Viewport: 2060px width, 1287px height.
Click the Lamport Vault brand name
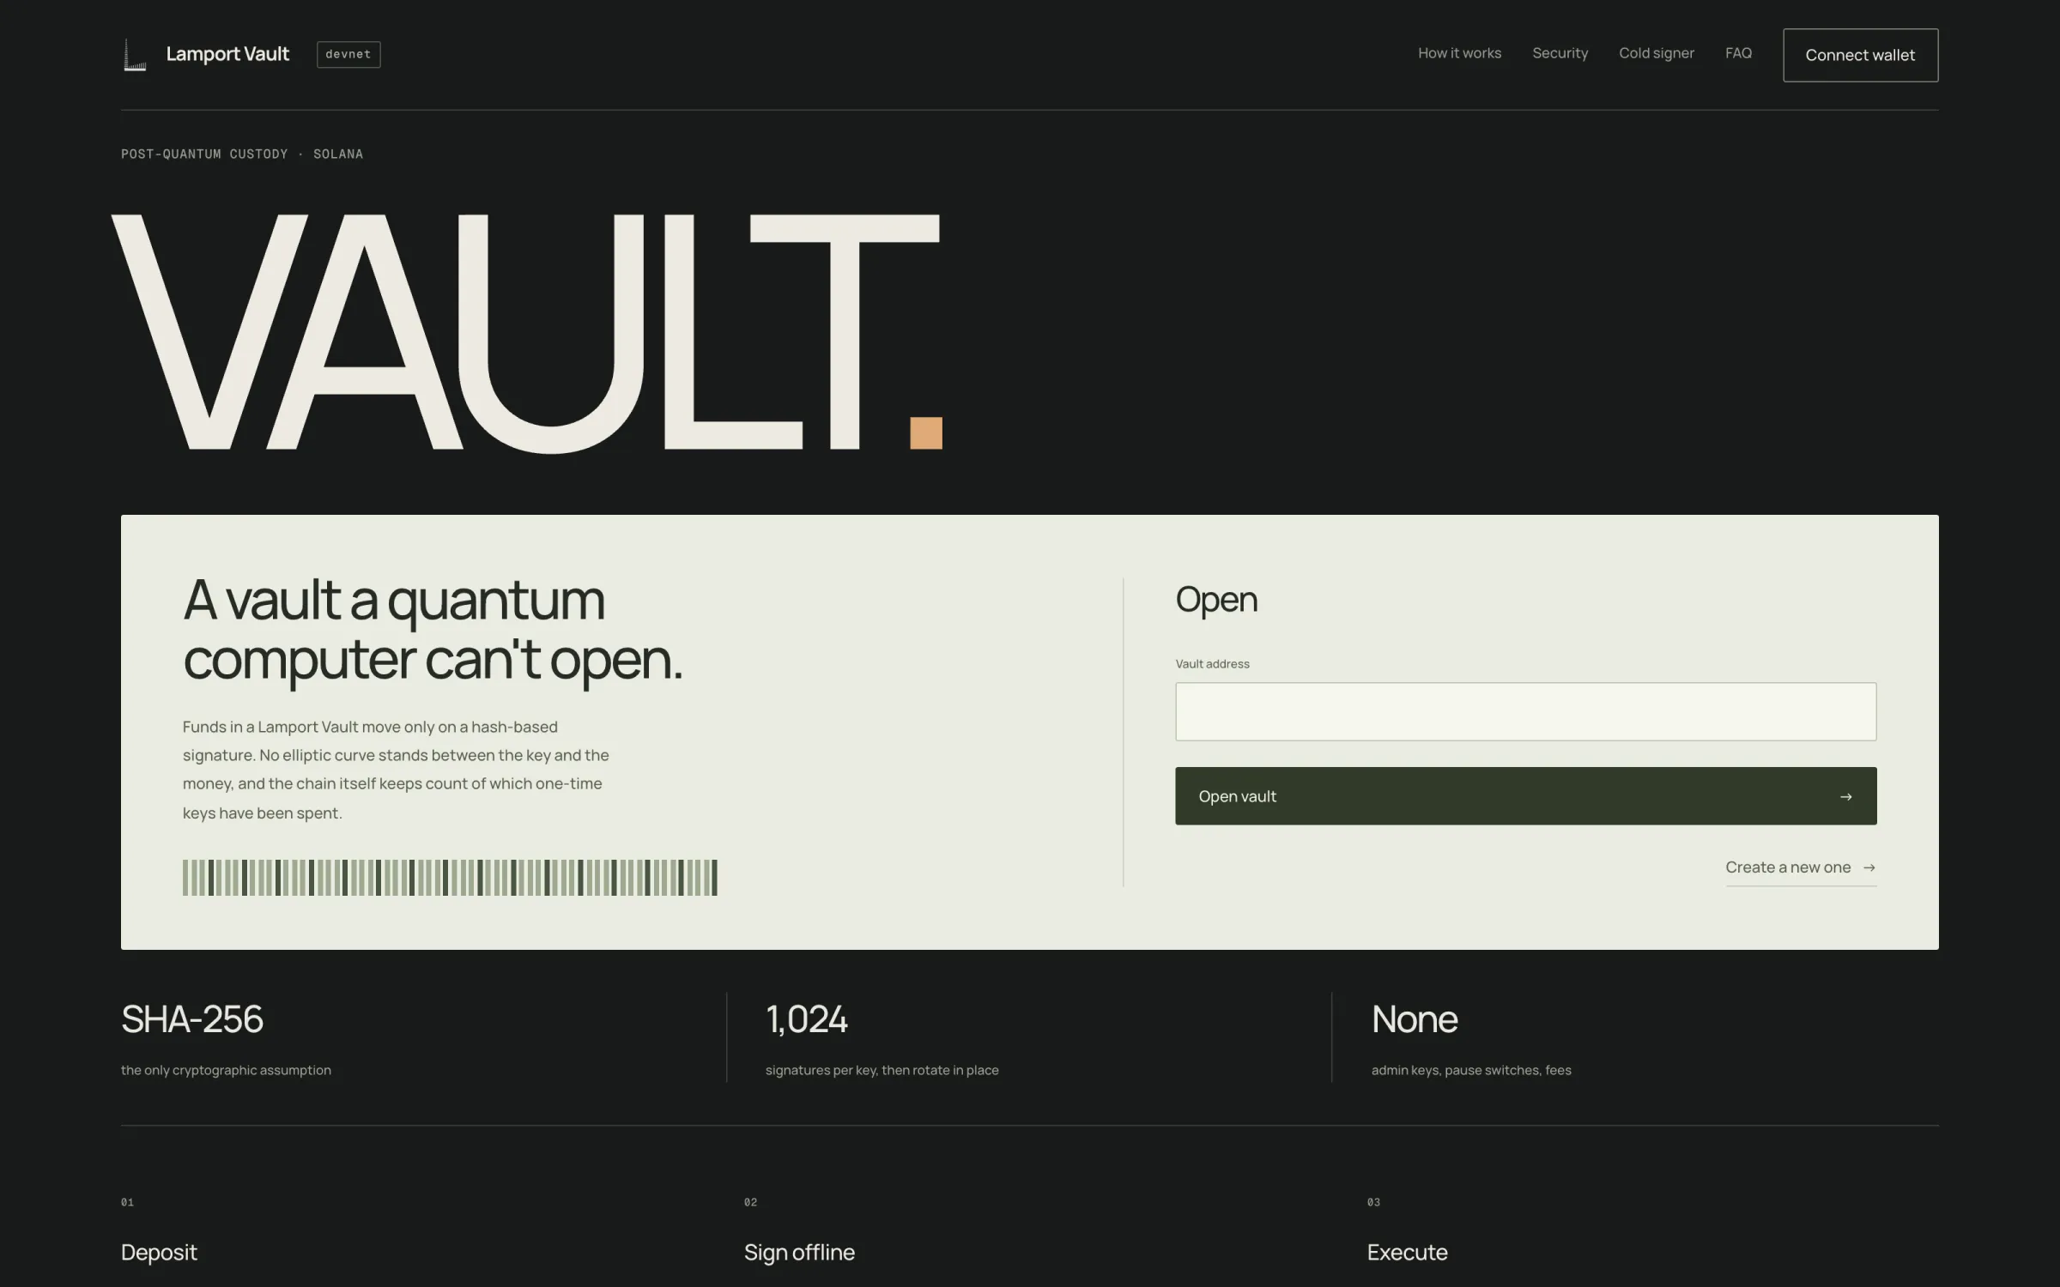tap(227, 54)
